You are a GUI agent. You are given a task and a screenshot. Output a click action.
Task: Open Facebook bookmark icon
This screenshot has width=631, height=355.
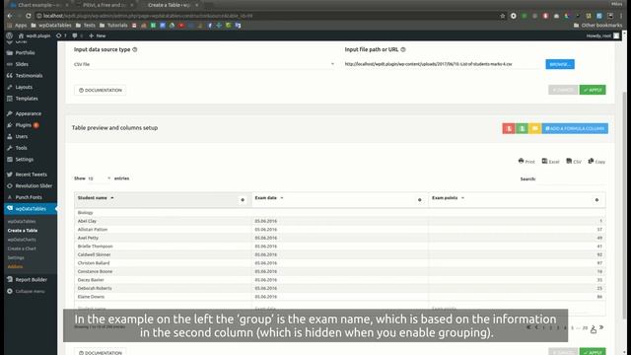click(210, 26)
